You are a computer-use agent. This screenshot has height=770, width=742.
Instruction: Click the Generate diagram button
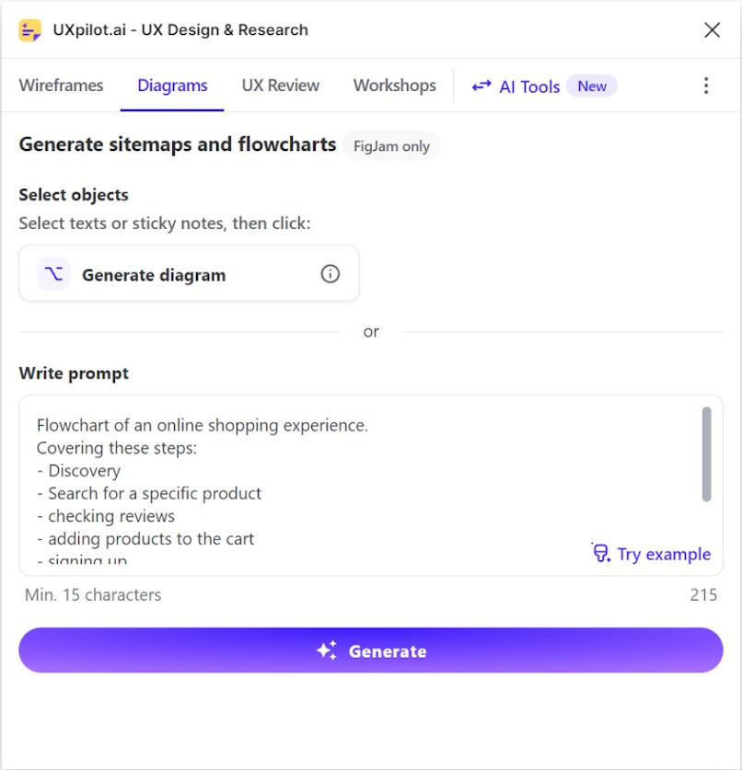click(x=190, y=273)
